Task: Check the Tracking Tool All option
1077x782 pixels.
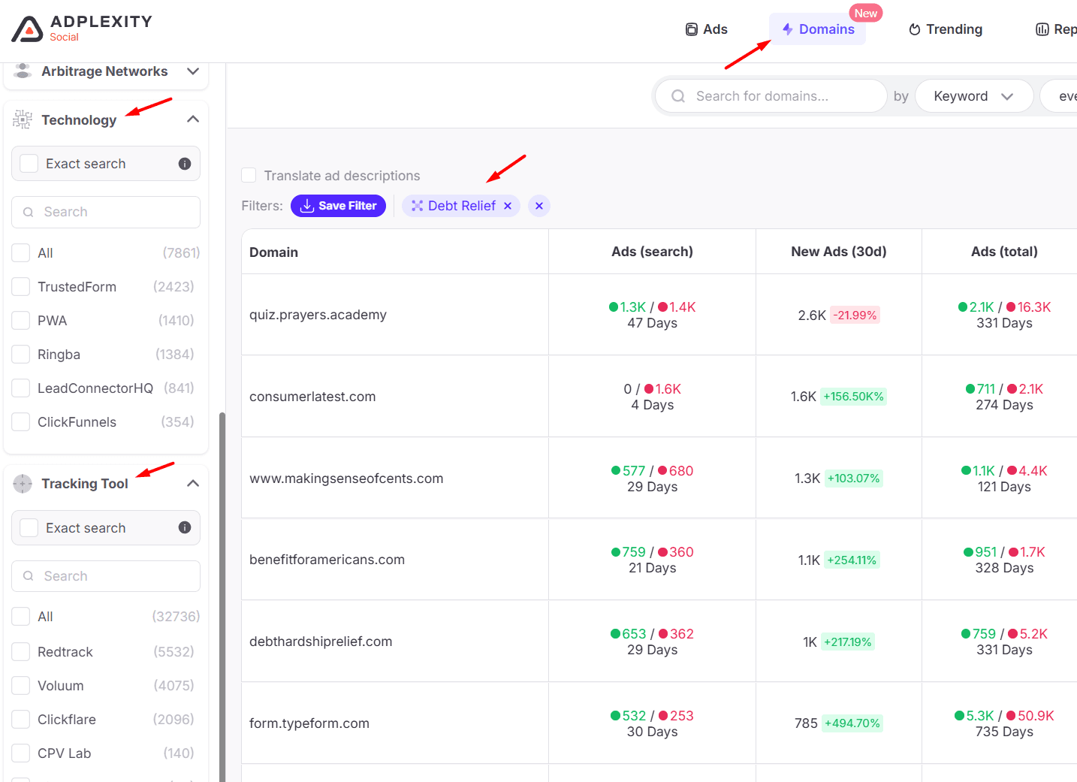Action: click(x=21, y=617)
